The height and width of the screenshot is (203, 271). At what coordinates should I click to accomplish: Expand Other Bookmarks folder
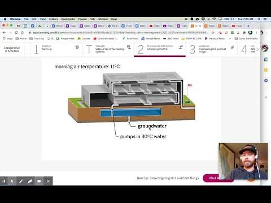click(x=246, y=38)
